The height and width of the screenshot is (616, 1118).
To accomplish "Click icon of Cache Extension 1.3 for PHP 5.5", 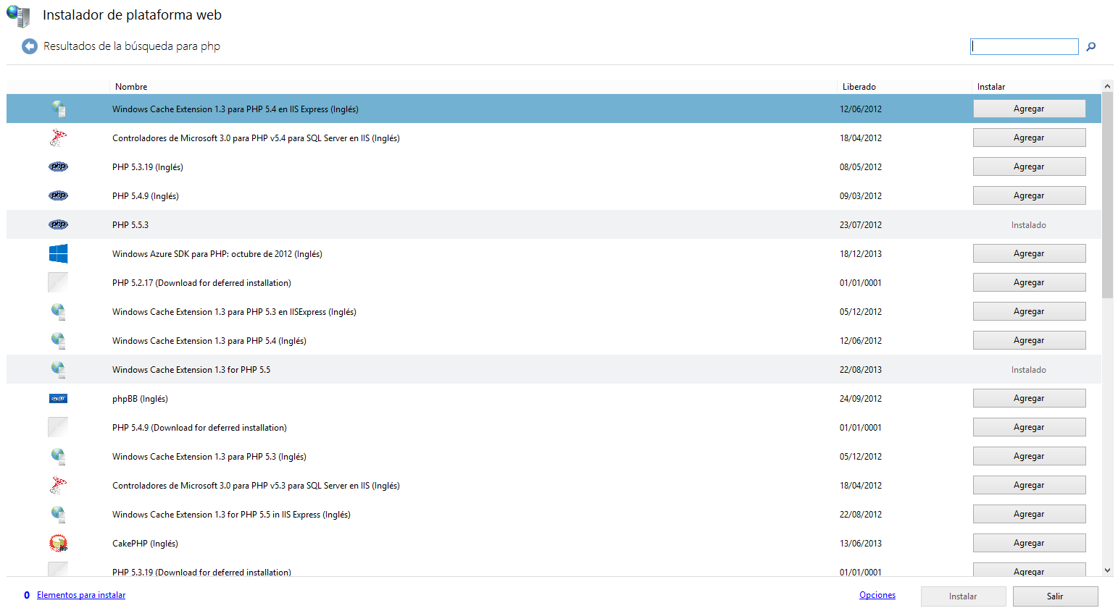I will [58, 369].
